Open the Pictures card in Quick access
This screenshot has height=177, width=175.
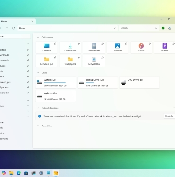point(118,47)
